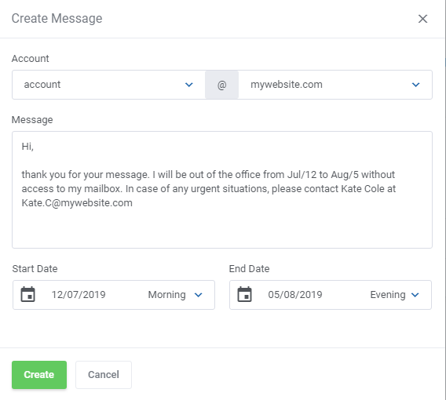Click the End Date label
Image resolution: width=446 pixels, height=400 pixels.
click(x=249, y=269)
